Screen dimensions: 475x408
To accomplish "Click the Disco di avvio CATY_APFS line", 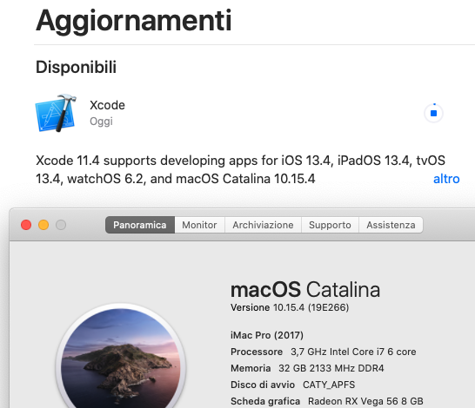I will click(x=292, y=385).
